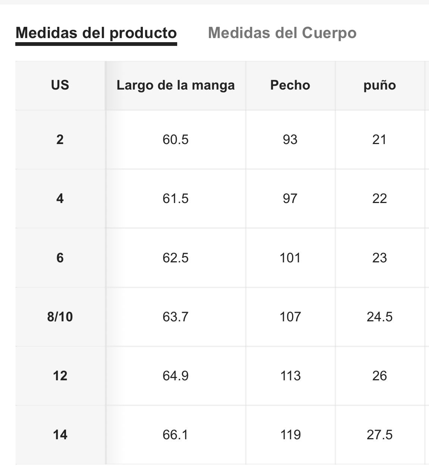429x471 pixels.
Task: Click chest value 97
Action: [290, 199]
